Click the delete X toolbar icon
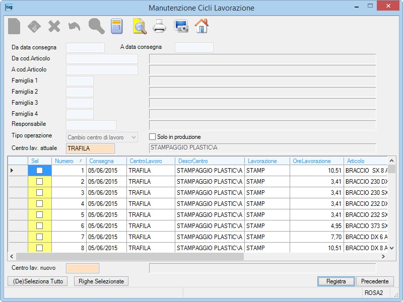Screen dimensions: 403x302 (x=54, y=26)
